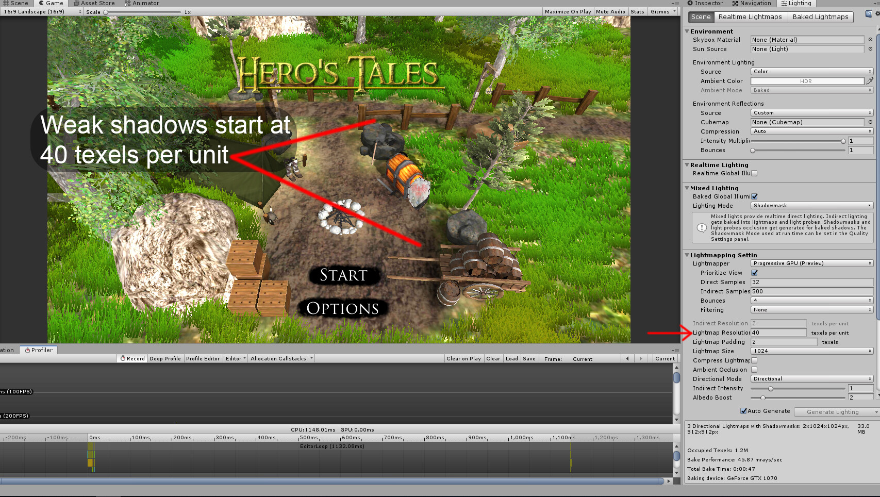
Task: Switch to the Scene view tab
Action: point(16,3)
